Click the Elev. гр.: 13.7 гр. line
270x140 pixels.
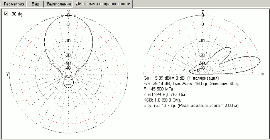(x=191, y=106)
